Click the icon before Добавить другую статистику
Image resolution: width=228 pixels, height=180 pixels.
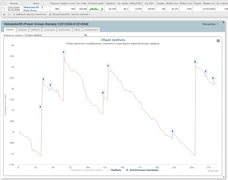point(14,14)
